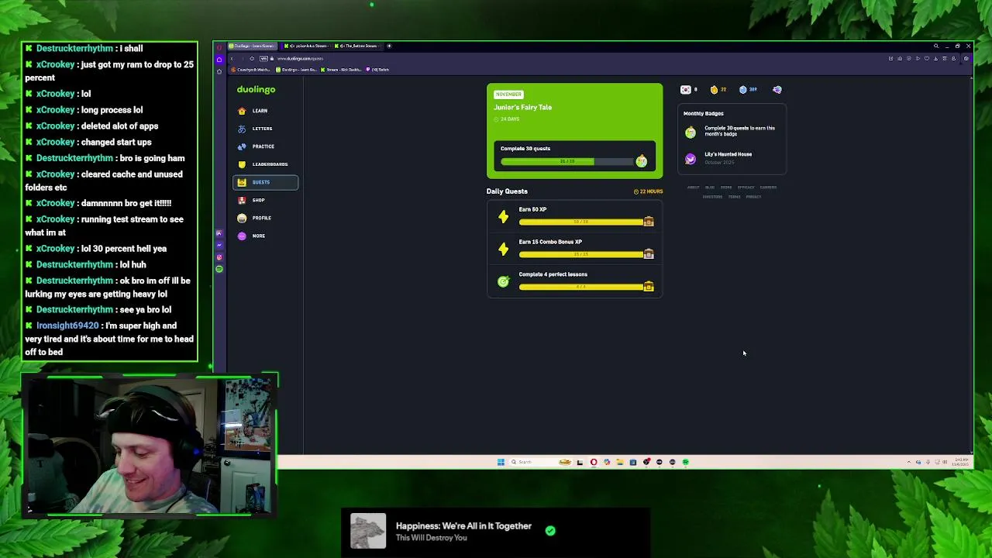Open Leaderboards from the sidebar
992x558 pixels.
pyautogui.click(x=265, y=164)
